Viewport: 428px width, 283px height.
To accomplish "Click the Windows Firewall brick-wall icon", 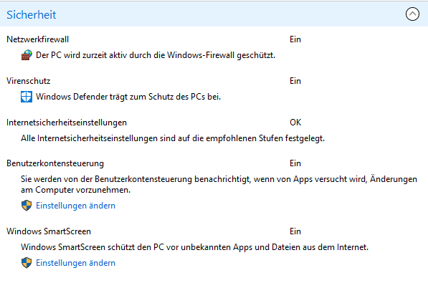I will click(x=27, y=55).
